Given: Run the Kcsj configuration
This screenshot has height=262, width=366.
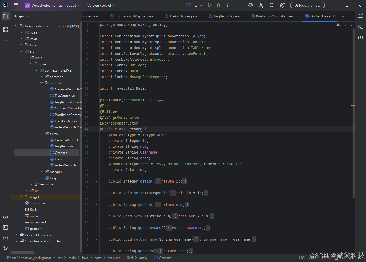Looking at the screenshot, I should (x=210, y=5).
